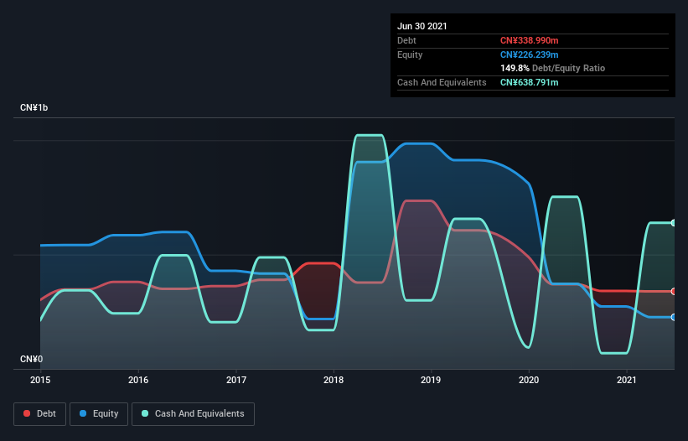This screenshot has width=688, height=441.
Task: Click the CN¥226.239m equity value
Action: 529,54
